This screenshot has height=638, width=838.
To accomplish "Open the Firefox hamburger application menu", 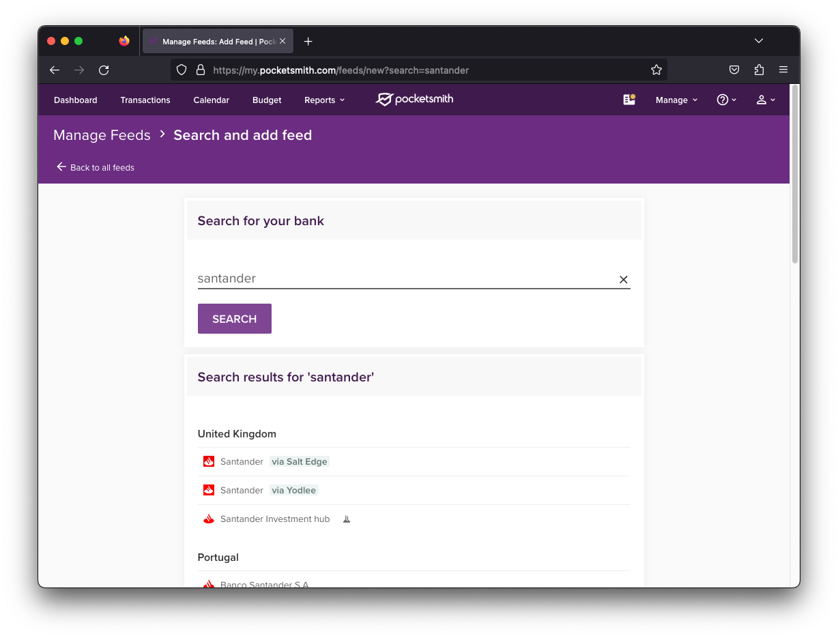I will (x=783, y=70).
